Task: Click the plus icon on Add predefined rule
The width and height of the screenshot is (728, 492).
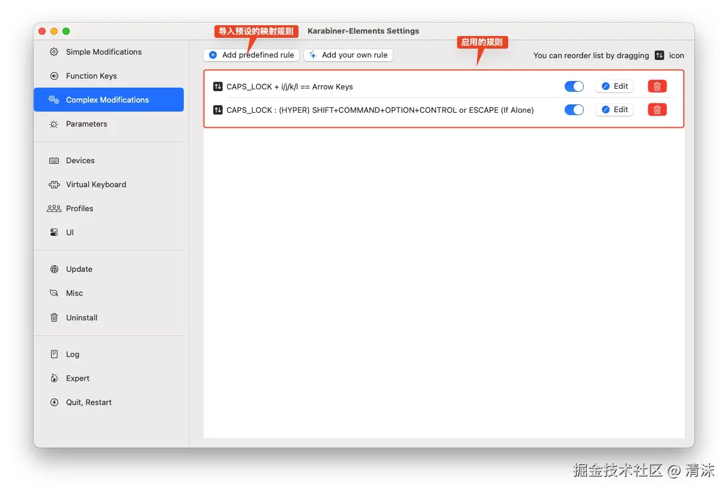Action: click(213, 55)
